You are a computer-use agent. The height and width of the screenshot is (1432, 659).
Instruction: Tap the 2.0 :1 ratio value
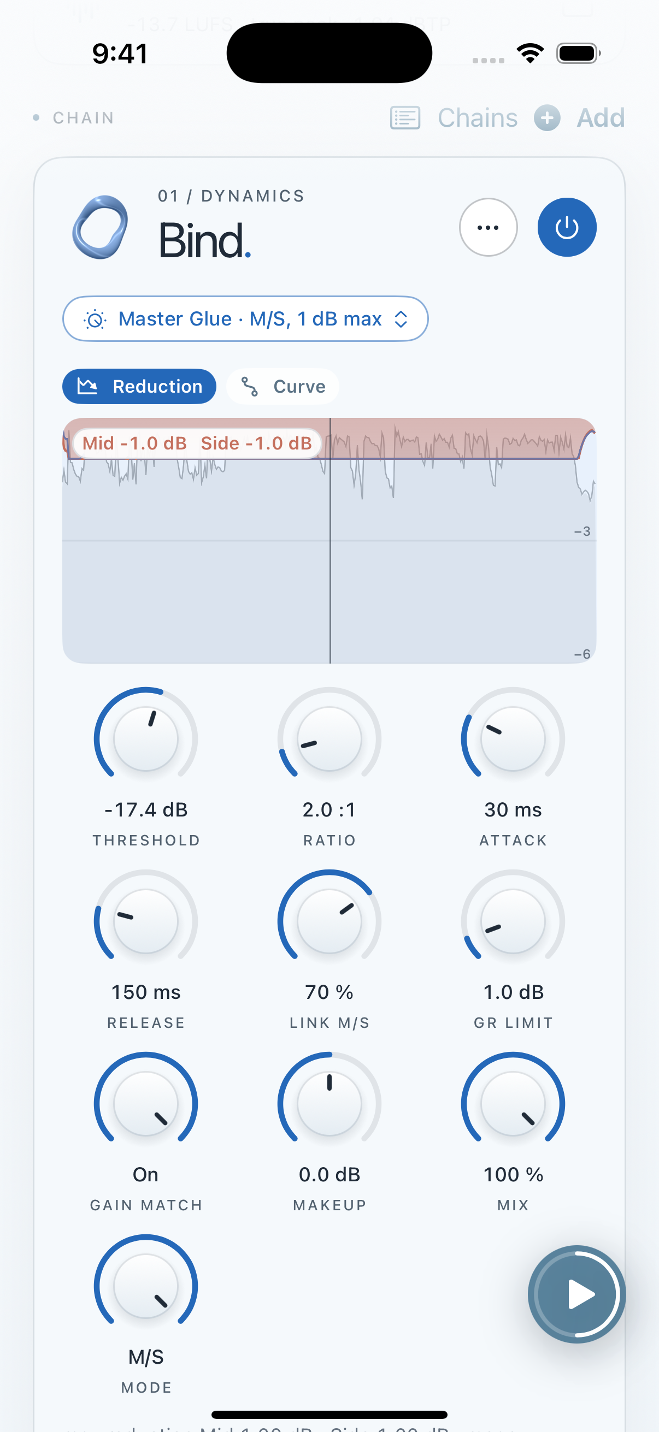(x=329, y=810)
